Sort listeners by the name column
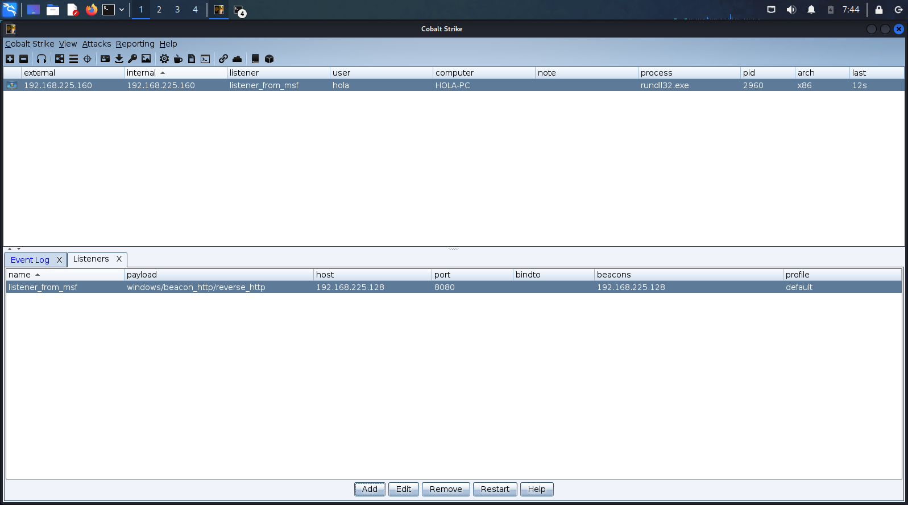 [65, 275]
